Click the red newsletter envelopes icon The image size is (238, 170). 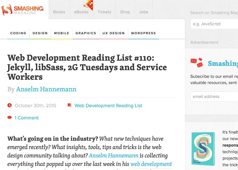click(197, 62)
